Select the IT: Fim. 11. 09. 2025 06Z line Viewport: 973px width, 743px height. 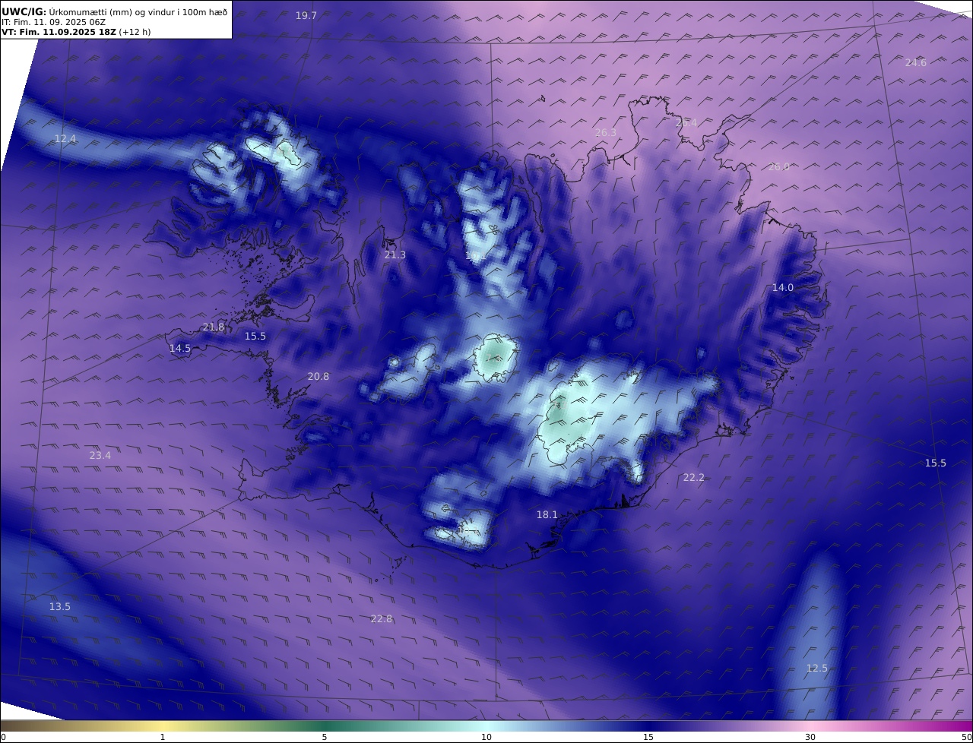coord(53,22)
